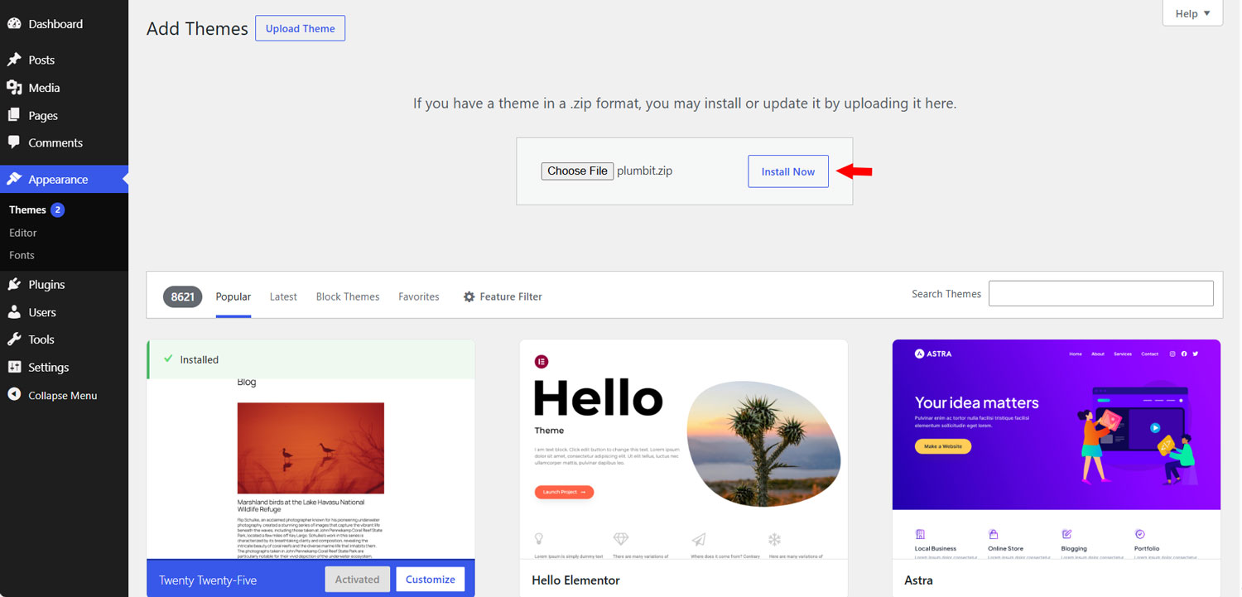
Task: Open the Hello Elementor theme preview
Action: [x=684, y=449]
